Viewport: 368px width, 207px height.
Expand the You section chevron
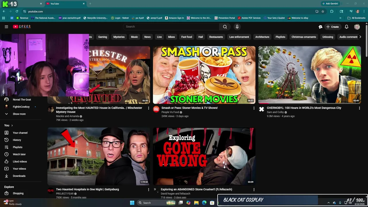point(12,125)
